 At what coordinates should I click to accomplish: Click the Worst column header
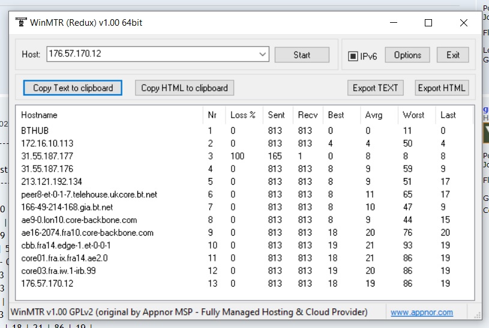pos(413,115)
